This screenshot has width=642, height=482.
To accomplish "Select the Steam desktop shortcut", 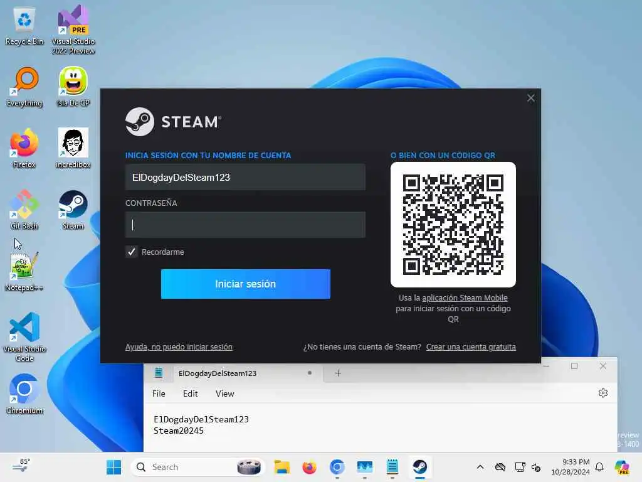I will point(73,210).
